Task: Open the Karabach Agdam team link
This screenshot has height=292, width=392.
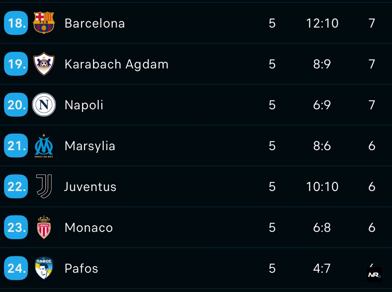Action: 116,64
